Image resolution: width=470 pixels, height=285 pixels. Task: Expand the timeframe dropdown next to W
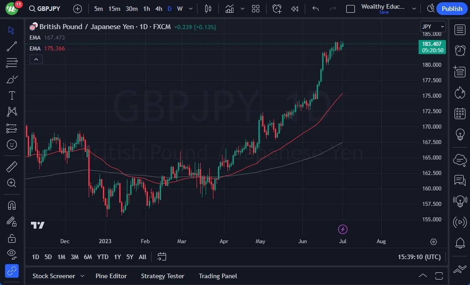190,8
